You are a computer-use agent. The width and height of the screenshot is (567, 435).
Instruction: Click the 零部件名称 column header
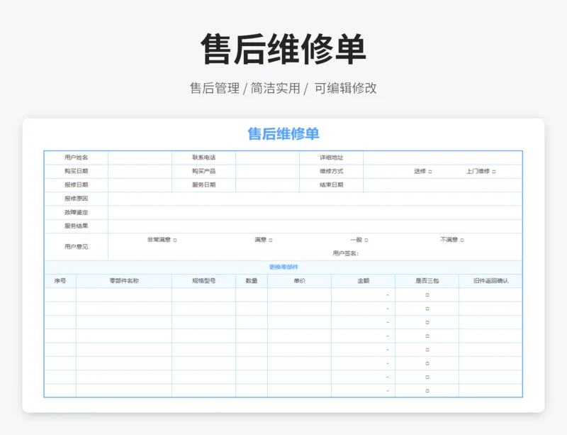point(124,281)
